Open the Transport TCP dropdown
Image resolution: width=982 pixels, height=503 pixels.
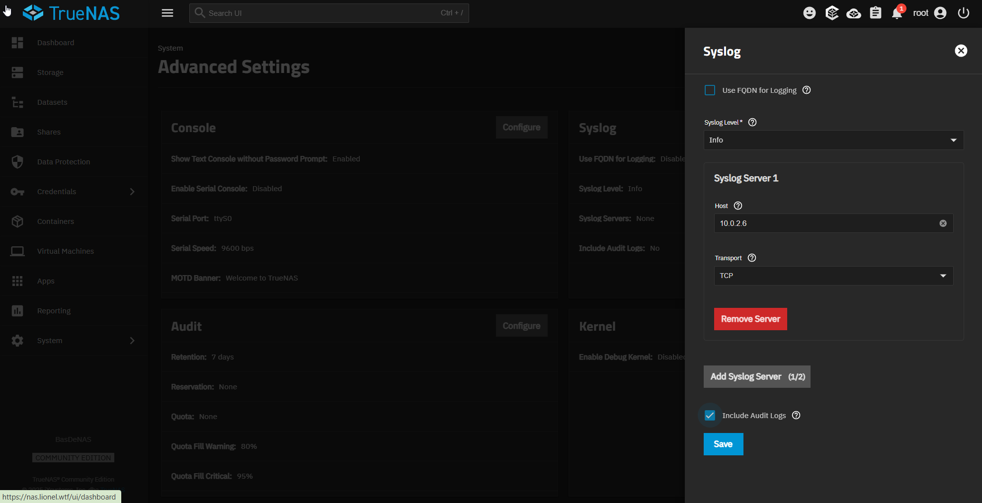[833, 276]
